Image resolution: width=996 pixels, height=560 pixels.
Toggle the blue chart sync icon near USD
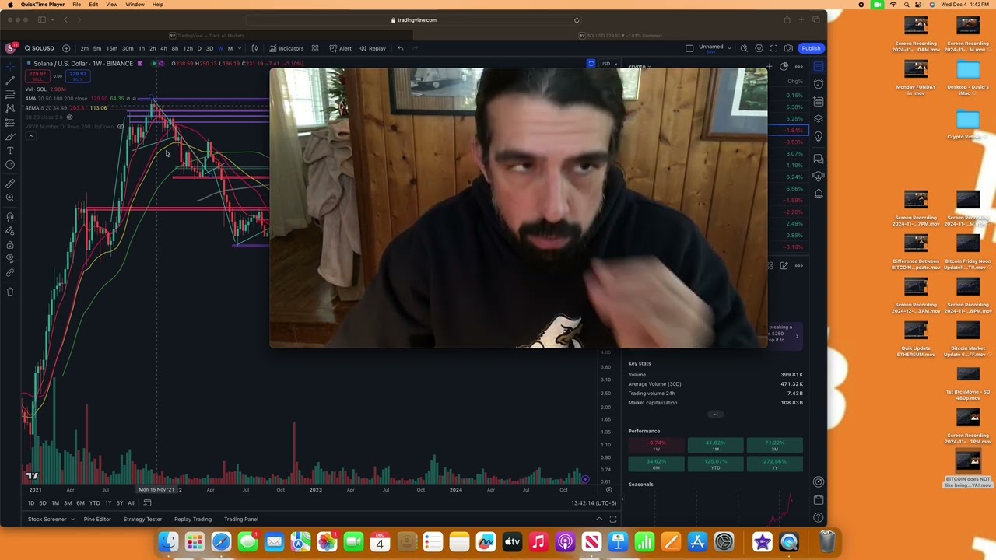(591, 64)
